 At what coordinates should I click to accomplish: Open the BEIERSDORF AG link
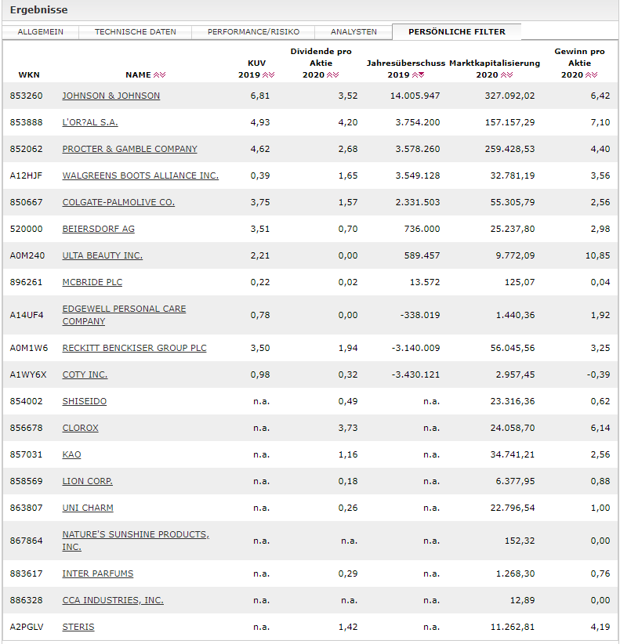98,229
